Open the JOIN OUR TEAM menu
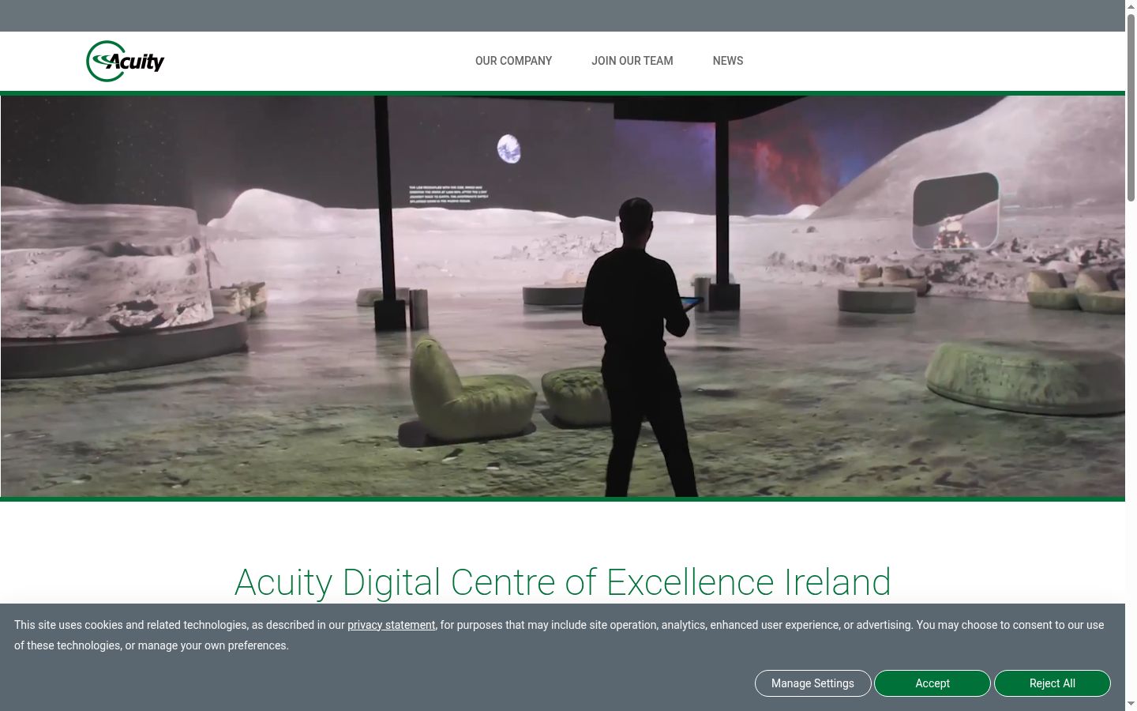The width and height of the screenshot is (1137, 711). click(632, 61)
